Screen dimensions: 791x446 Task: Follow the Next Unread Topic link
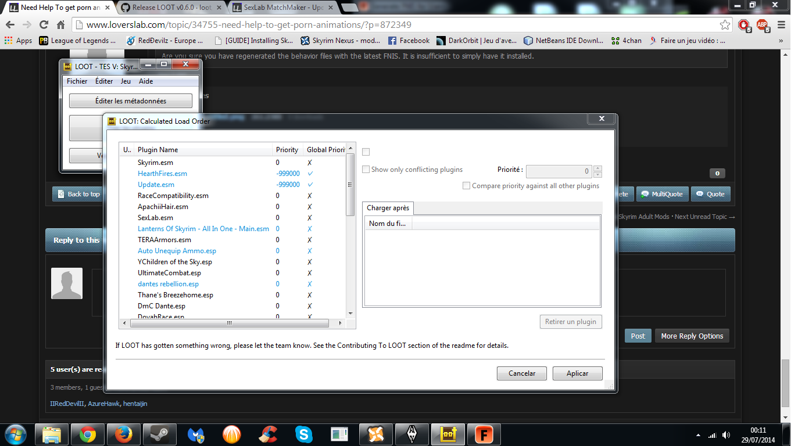pos(705,217)
